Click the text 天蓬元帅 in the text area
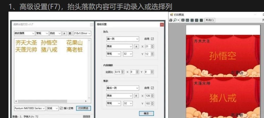 pyautogui.click(x=26, y=50)
